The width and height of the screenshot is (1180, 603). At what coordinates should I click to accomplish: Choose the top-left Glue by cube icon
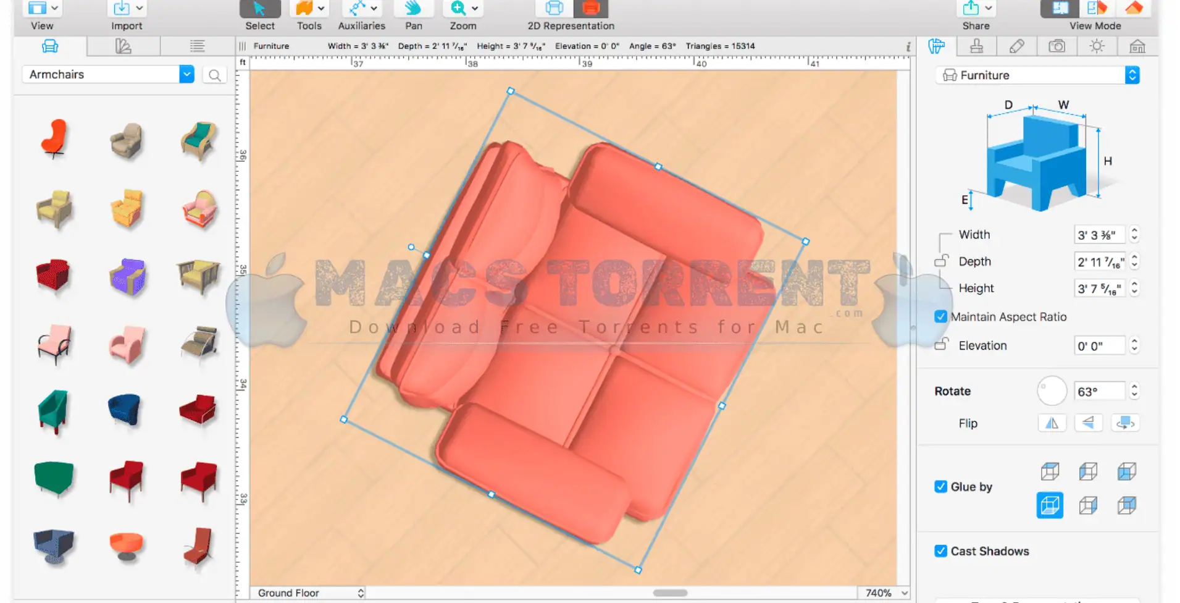(1050, 471)
